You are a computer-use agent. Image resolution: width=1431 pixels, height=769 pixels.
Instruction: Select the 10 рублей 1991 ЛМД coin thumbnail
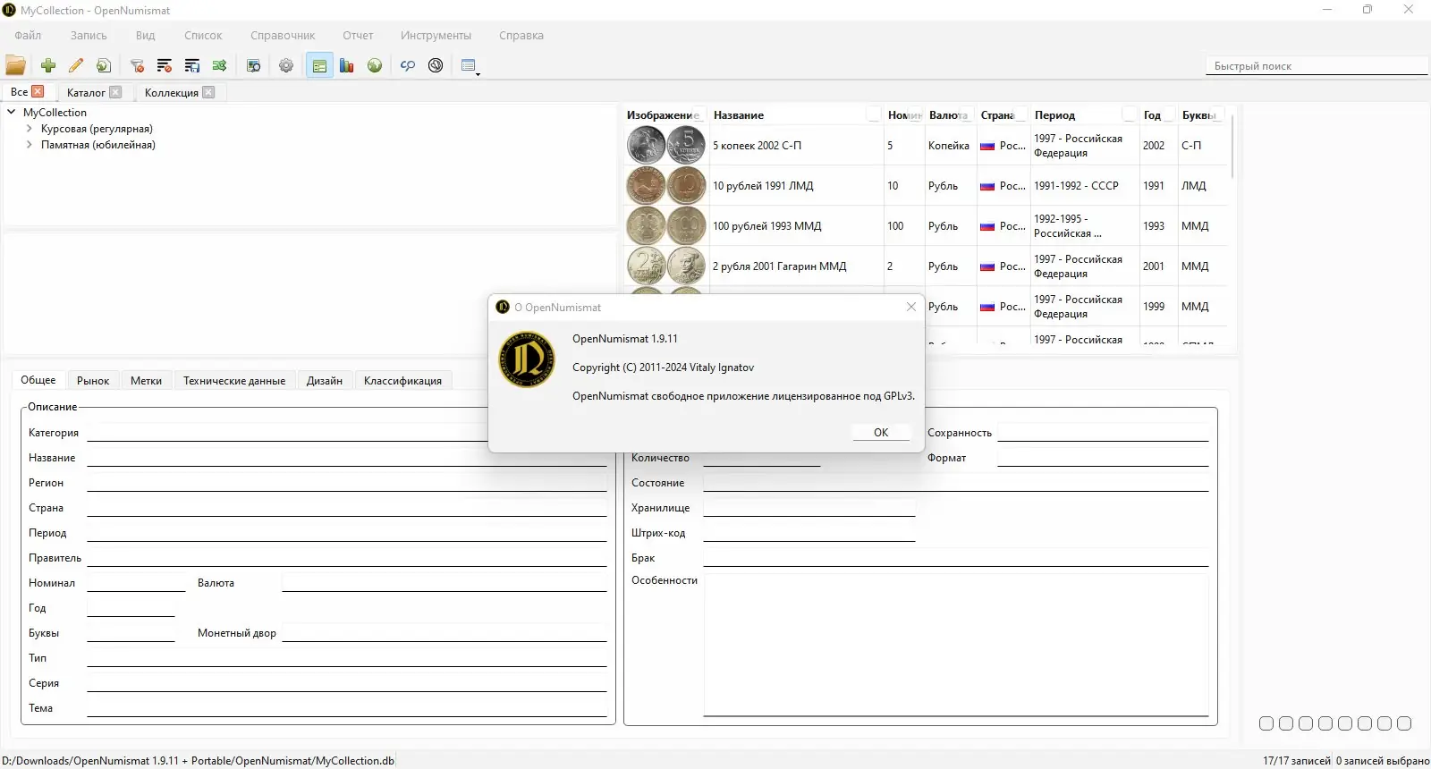pyautogui.click(x=666, y=186)
